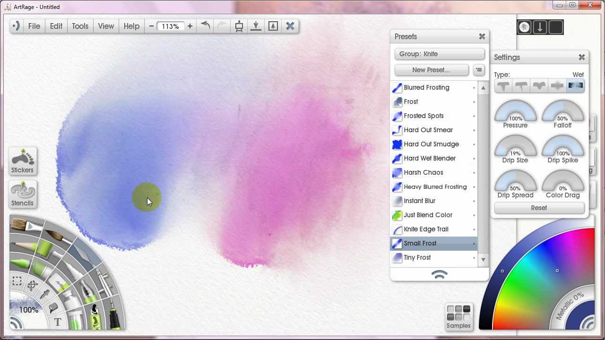Screen dimensions: 605x340
Task: Select the Wet knife type
Action: click(x=575, y=86)
